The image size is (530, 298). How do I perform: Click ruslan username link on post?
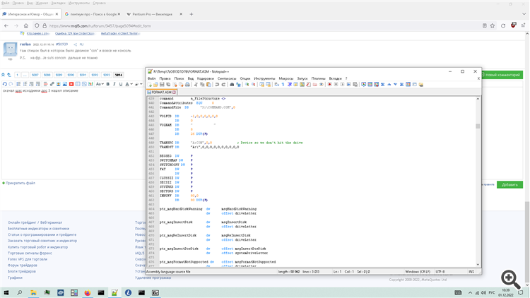[x=25, y=44]
